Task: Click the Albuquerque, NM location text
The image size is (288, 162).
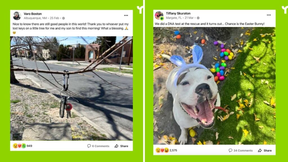Action: (x=35, y=18)
